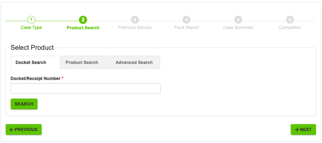Click the Docket/Receipt Number field label
The image size is (322, 143).
click(x=35, y=78)
